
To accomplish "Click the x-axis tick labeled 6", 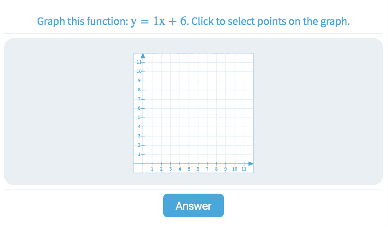I will tap(198, 164).
